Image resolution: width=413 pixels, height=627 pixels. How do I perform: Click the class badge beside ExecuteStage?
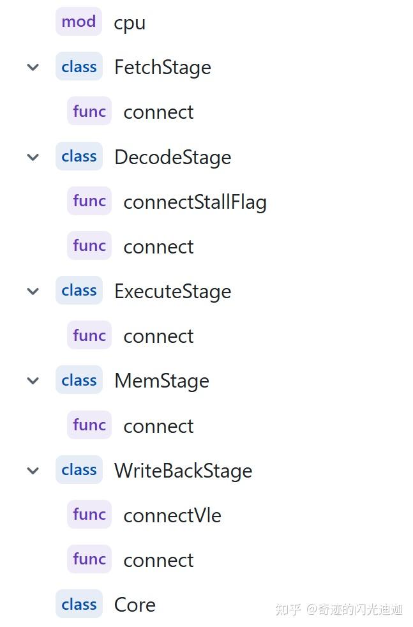[x=79, y=291]
